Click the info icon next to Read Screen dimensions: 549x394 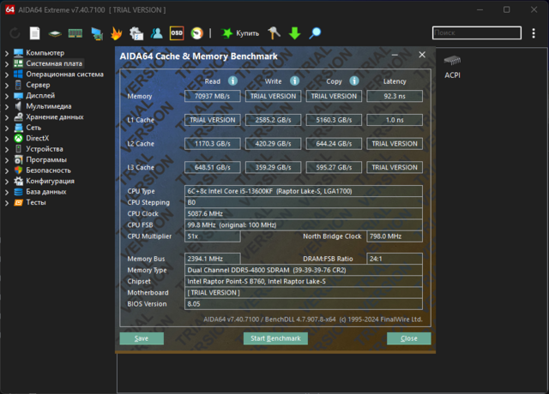click(232, 81)
